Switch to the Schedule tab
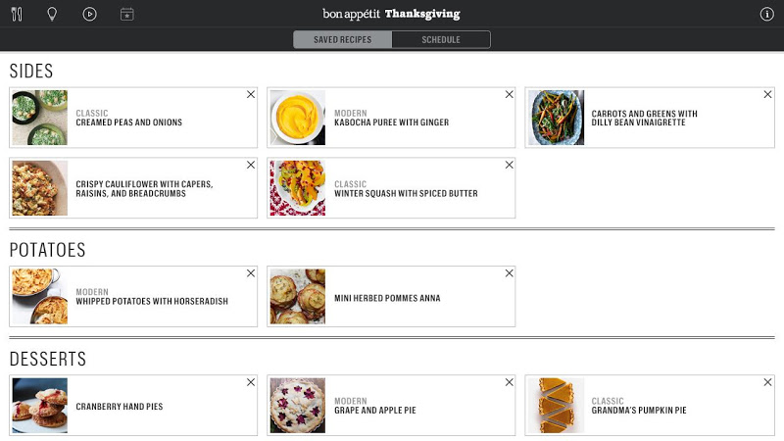Viewport: 784px width, 441px height. click(x=441, y=40)
